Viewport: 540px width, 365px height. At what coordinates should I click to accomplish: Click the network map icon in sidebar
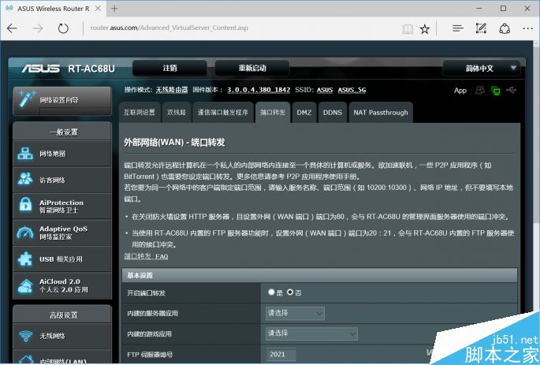25,154
